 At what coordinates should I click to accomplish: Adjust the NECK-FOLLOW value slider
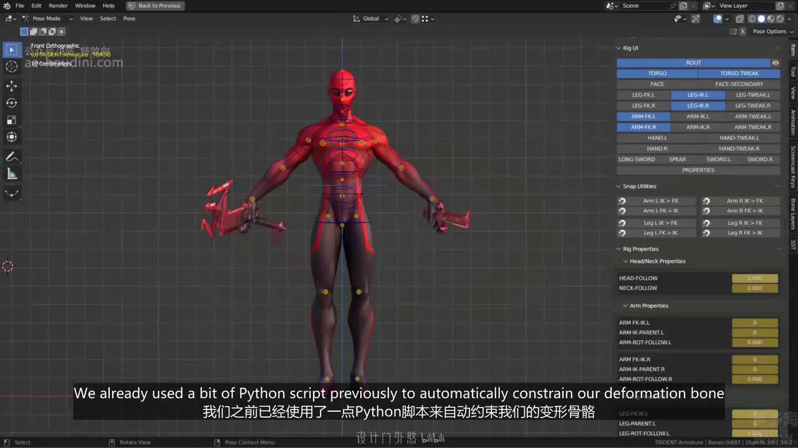[x=755, y=288]
